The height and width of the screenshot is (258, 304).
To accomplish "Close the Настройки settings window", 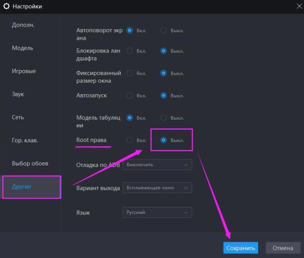I will (x=299, y=6).
